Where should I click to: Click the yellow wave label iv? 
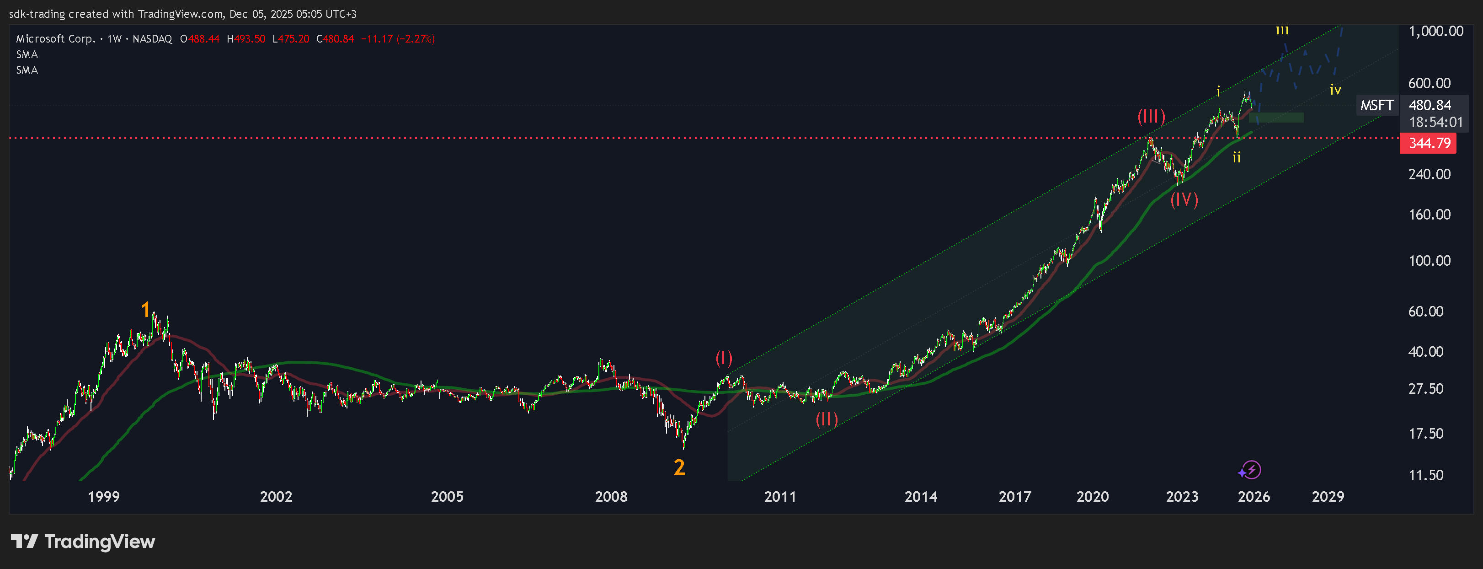[x=1336, y=89]
